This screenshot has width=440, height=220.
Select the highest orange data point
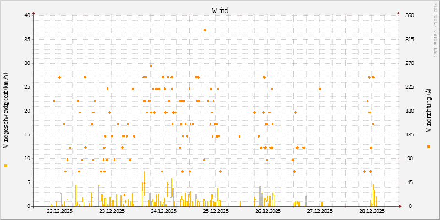(x=205, y=30)
